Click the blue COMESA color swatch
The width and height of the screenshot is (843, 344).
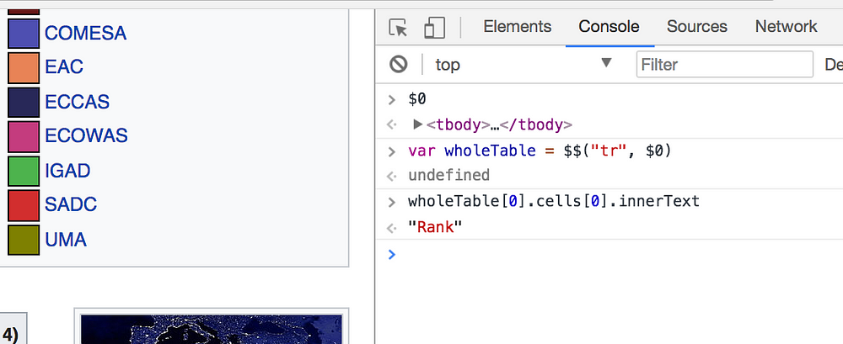[x=24, y=34]
